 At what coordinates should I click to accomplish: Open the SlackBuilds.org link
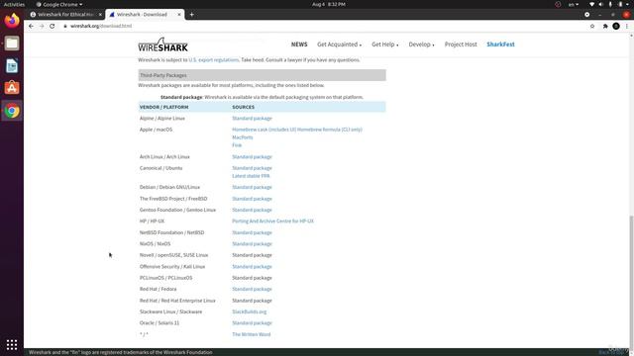[249, 311]
